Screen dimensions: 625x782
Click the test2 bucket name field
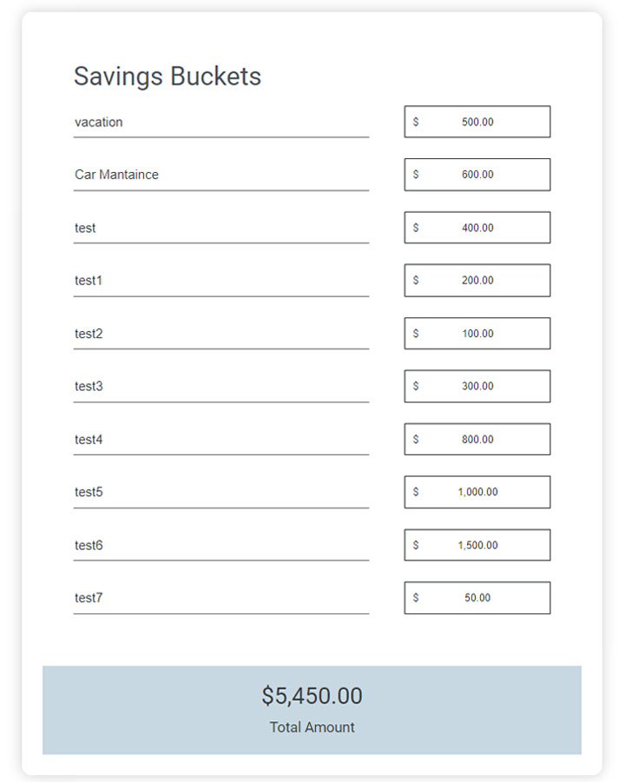[x=220, y=334]
